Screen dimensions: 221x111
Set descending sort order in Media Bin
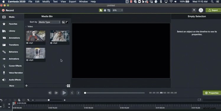pos(67,22)
